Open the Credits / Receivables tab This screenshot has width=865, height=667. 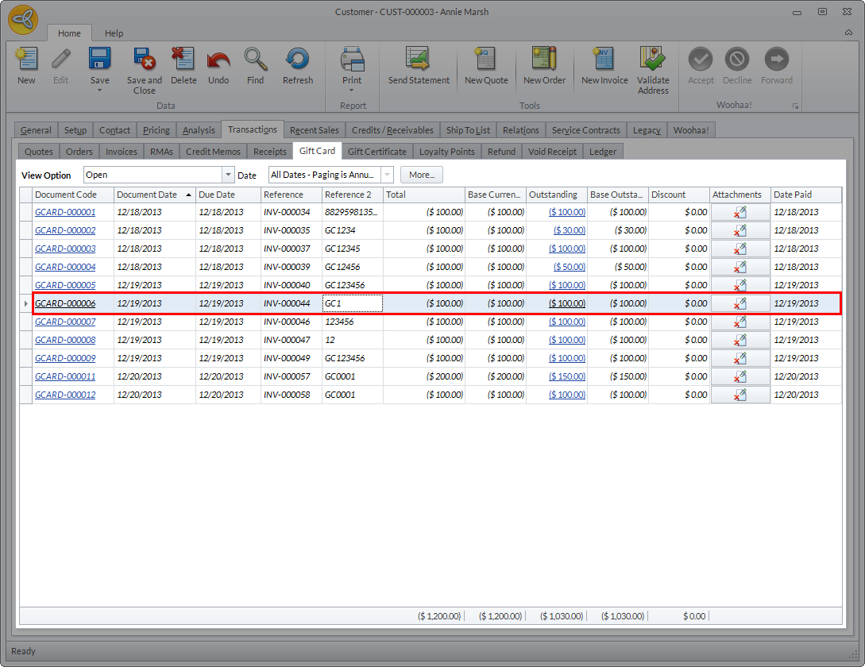392,130
